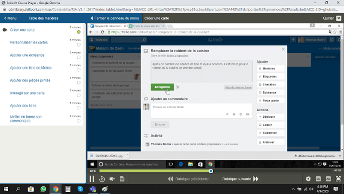This screenshot has width=344, height=194.
Task: Click the volume speaker icon in player
Action: coord(112,179)
